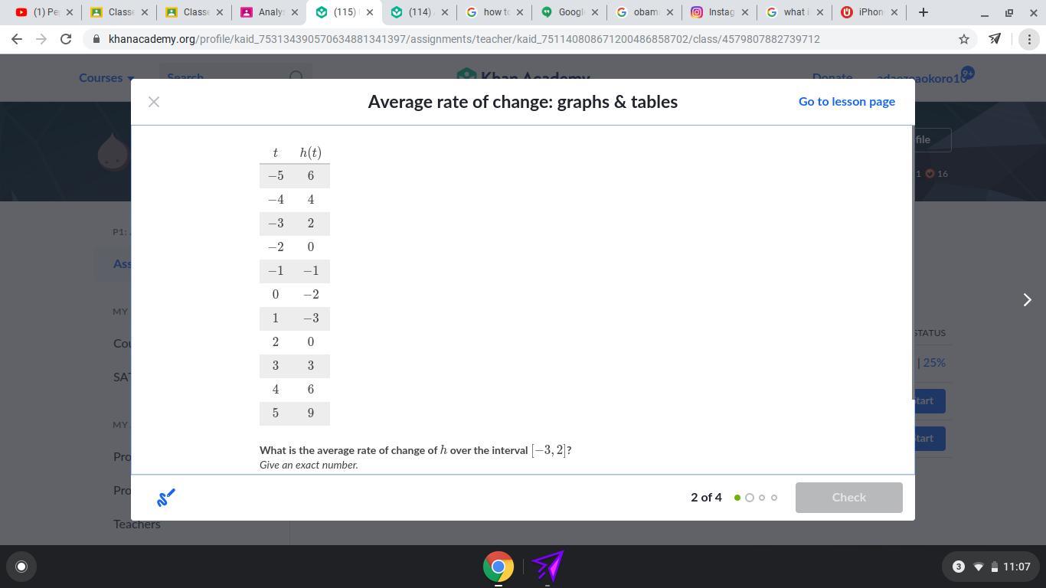Viewport: 1046px width, 588px height.
Task: View site security lock icon
Action: (x=96, y=39)
